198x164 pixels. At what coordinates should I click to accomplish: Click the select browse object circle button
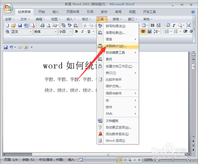pyautogui.click(x=193, y=145)
